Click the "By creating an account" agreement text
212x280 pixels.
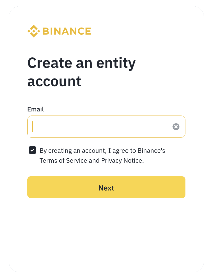[x=73, y=151]
